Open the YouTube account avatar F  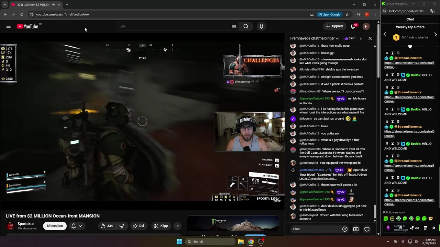tap(366, 26)
